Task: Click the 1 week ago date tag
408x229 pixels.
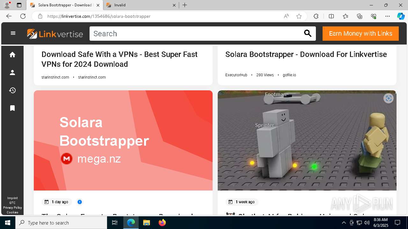Action: click(x=242, y=202)
